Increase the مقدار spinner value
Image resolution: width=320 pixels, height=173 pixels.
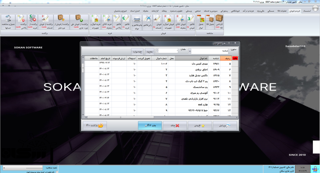click(157, 49)
